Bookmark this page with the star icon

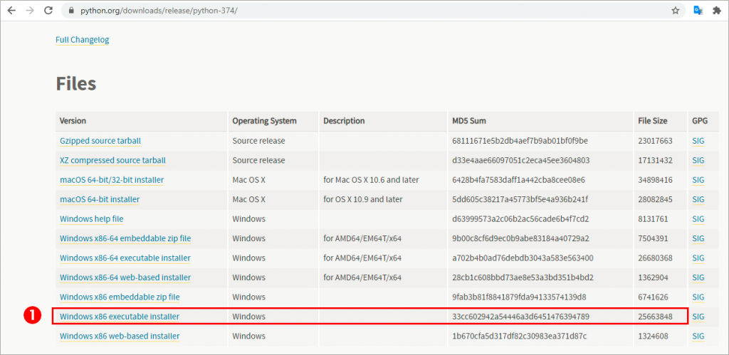(675, 11)
